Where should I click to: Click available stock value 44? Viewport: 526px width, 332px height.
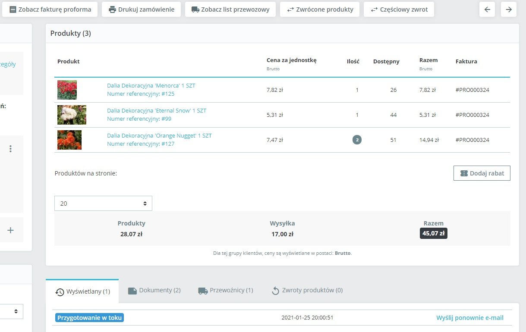pyautogui.click(x=393, y=115)
